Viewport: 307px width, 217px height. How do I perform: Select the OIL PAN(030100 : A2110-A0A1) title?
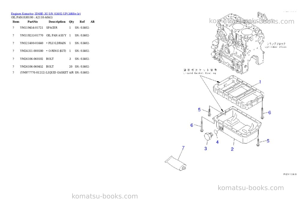tap(32, 17)
